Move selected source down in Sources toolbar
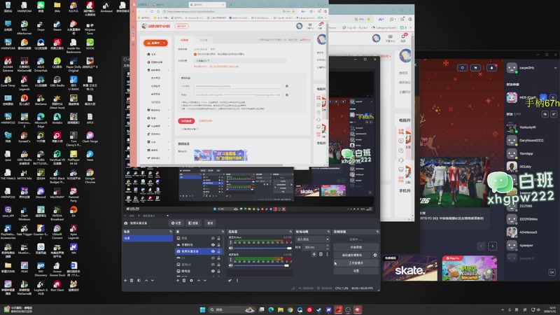 (205, 281)
